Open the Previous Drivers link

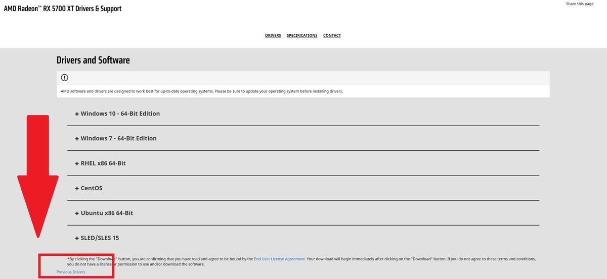(71, 272)
